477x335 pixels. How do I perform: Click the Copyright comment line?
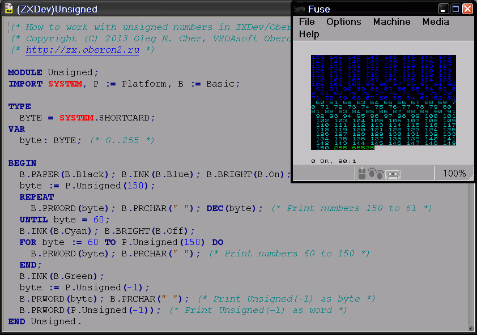click(x=151, y=38)
